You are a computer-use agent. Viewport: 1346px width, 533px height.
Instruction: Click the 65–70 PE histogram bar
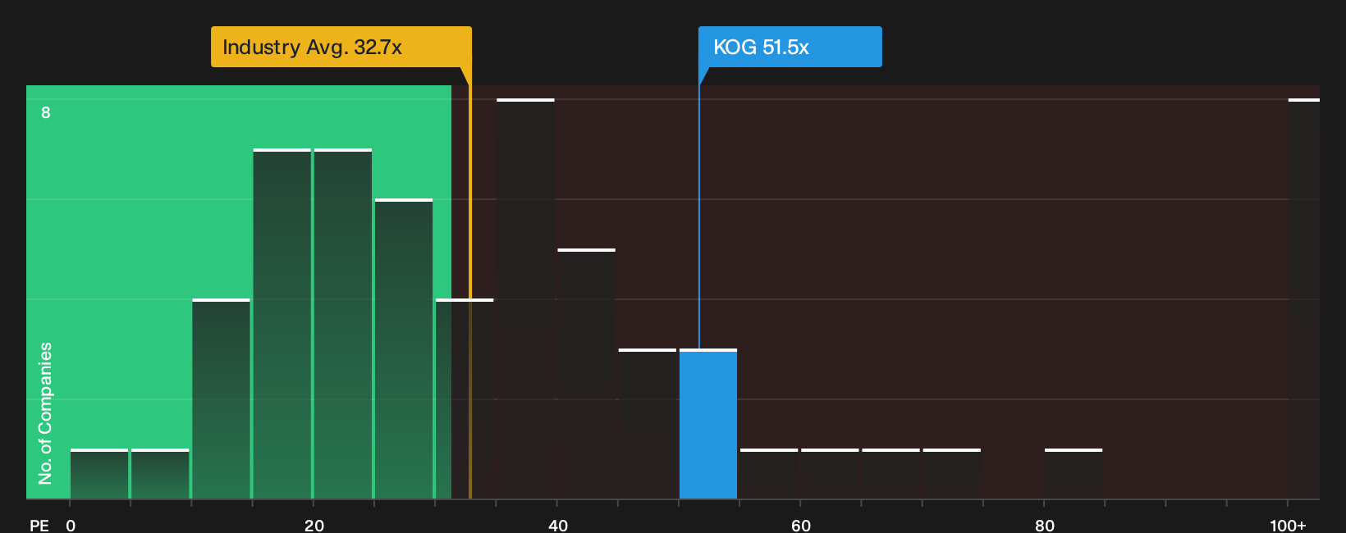[x=890, y=474]
